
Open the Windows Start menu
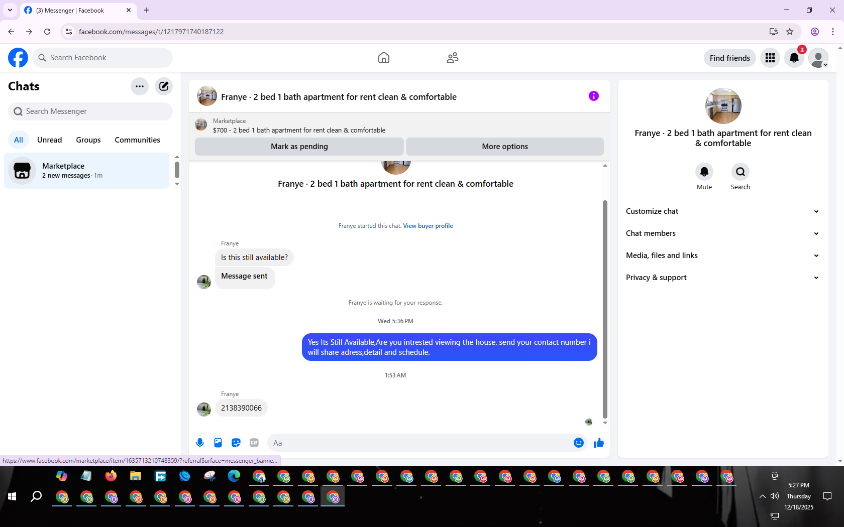[x=12, y=496]
